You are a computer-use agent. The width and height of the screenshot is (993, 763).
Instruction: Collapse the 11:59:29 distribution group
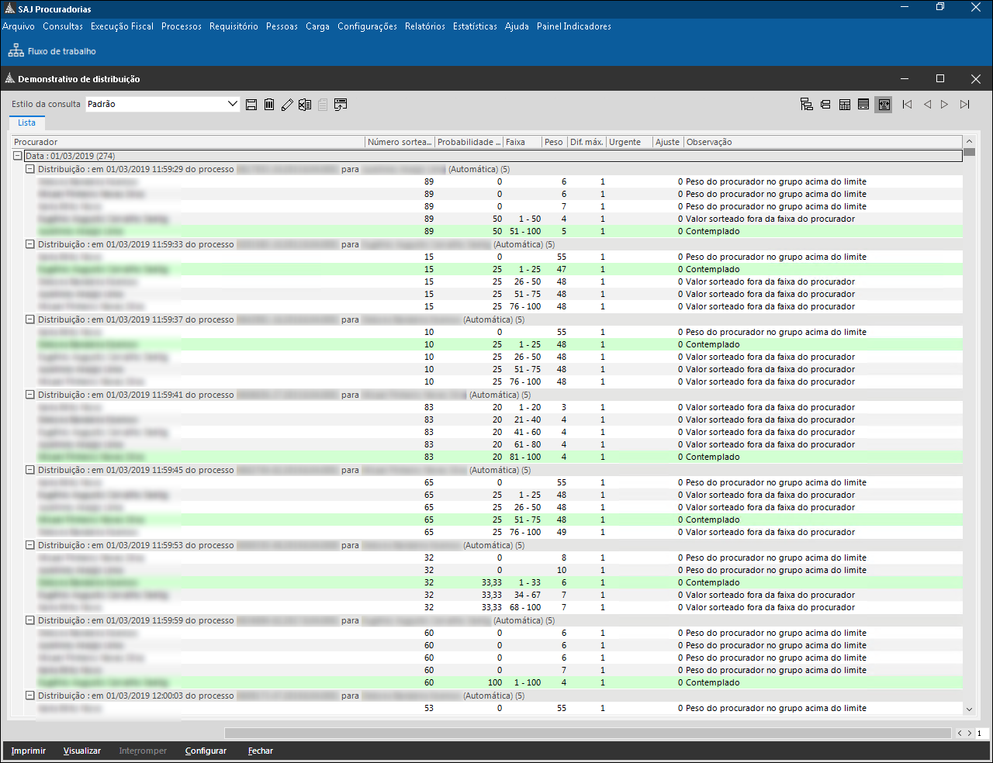point(30,169)
